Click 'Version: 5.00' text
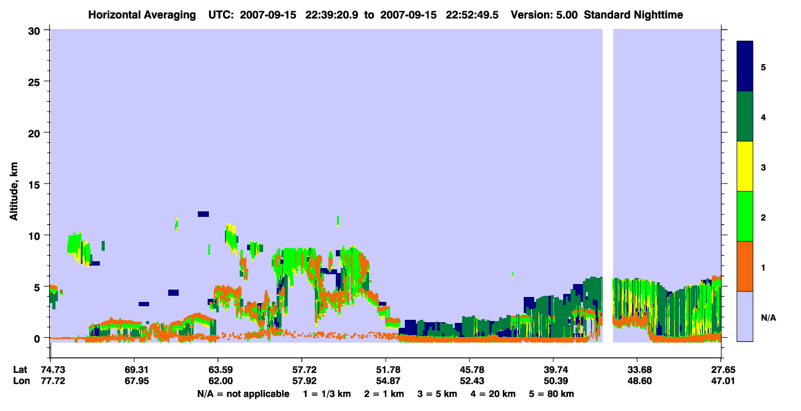The width and height of the screenshot is (801, 411). (x=544, y=14)
